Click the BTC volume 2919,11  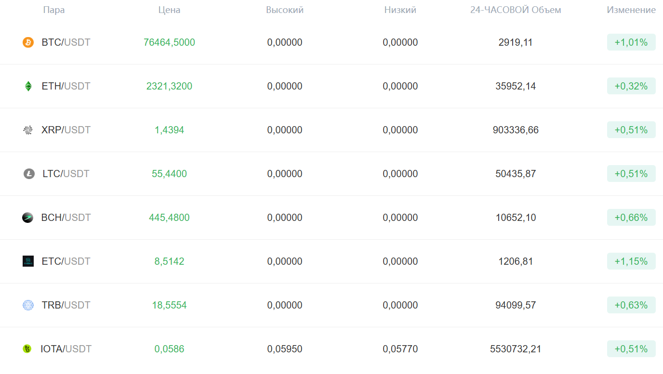(516, 42)
